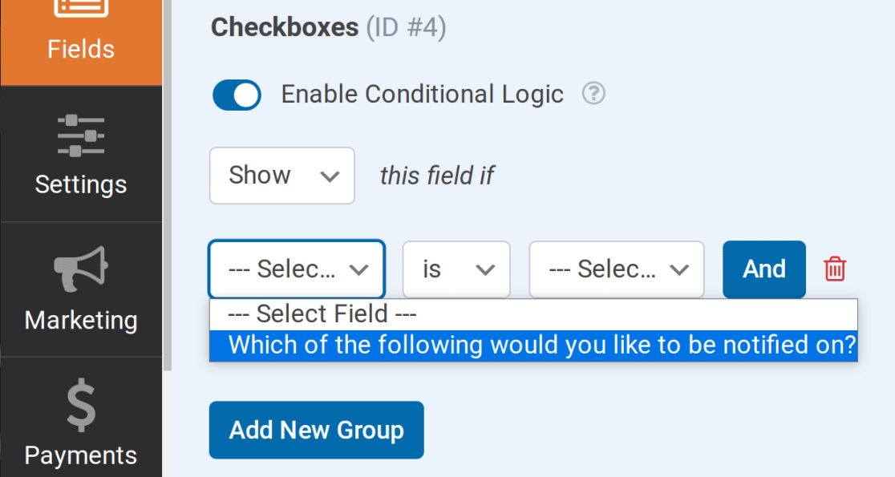The width and height of the screenshot is (895, 477).
Task: Delete the condition using the trash icon
Action: click(x=834, y=269)
